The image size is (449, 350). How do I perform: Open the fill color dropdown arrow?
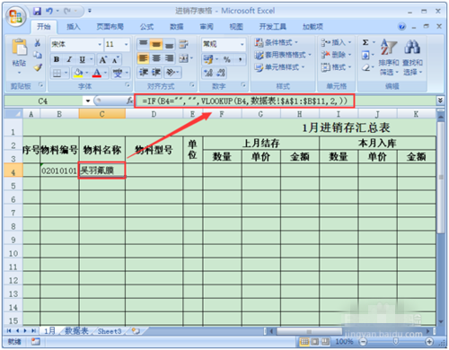coord(87,73)
